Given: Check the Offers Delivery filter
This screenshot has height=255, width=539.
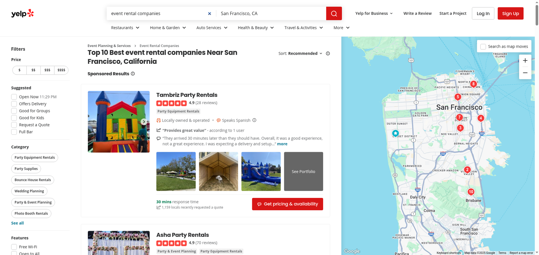Looking at the screenshot, I should tap(14, 104).
